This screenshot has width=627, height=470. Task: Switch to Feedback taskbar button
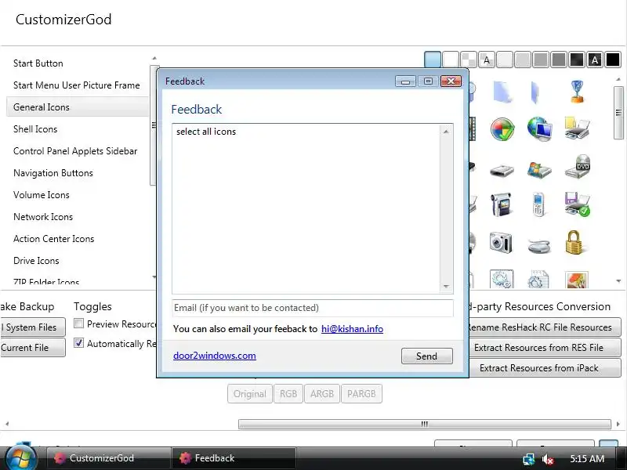tap(234, 458)
